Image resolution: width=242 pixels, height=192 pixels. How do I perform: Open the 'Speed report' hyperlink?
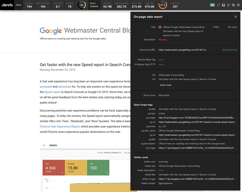pyautogui.click(x=52, y=92)
